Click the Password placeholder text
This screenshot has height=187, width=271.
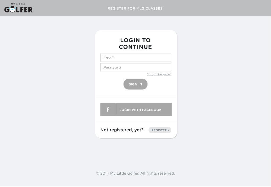point(112,67)
